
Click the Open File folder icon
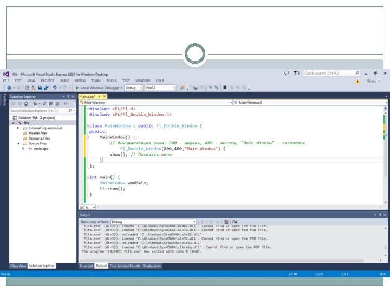click(34, 88)
